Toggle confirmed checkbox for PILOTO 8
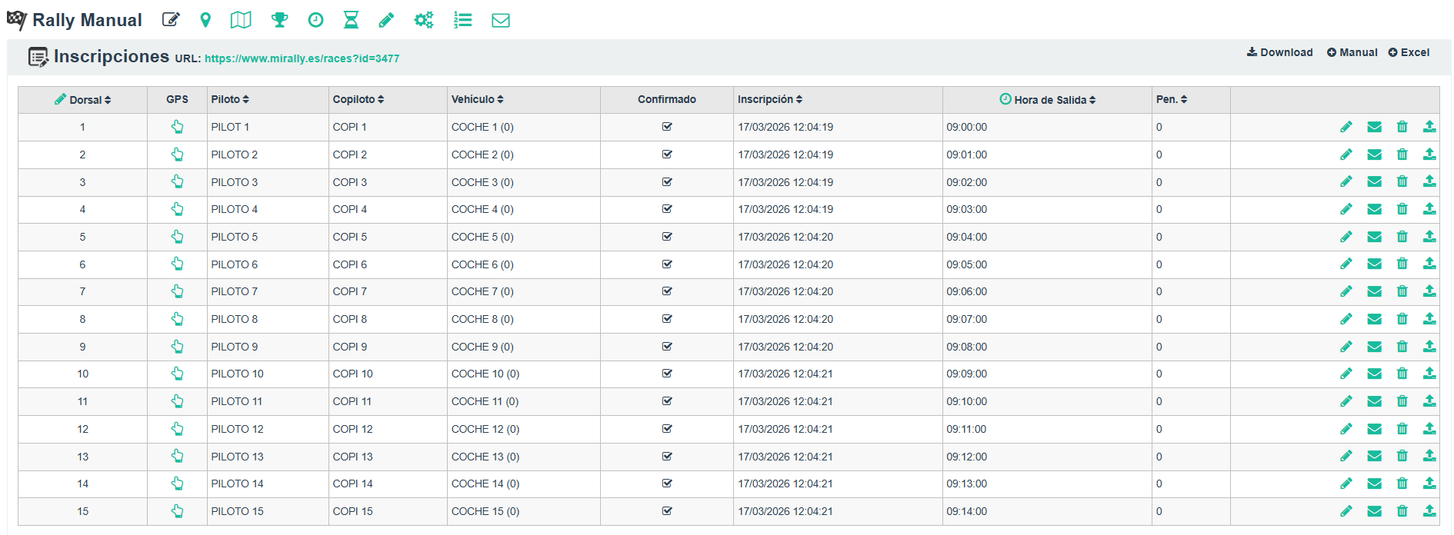Screen dimensions: 1454x535 point(667,319)
